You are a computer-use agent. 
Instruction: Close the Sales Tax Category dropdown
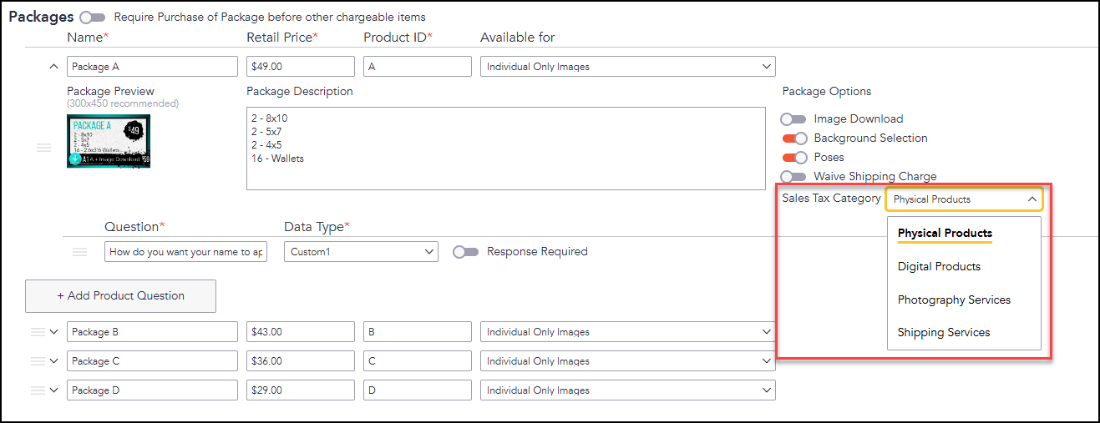tap(965, 199)
